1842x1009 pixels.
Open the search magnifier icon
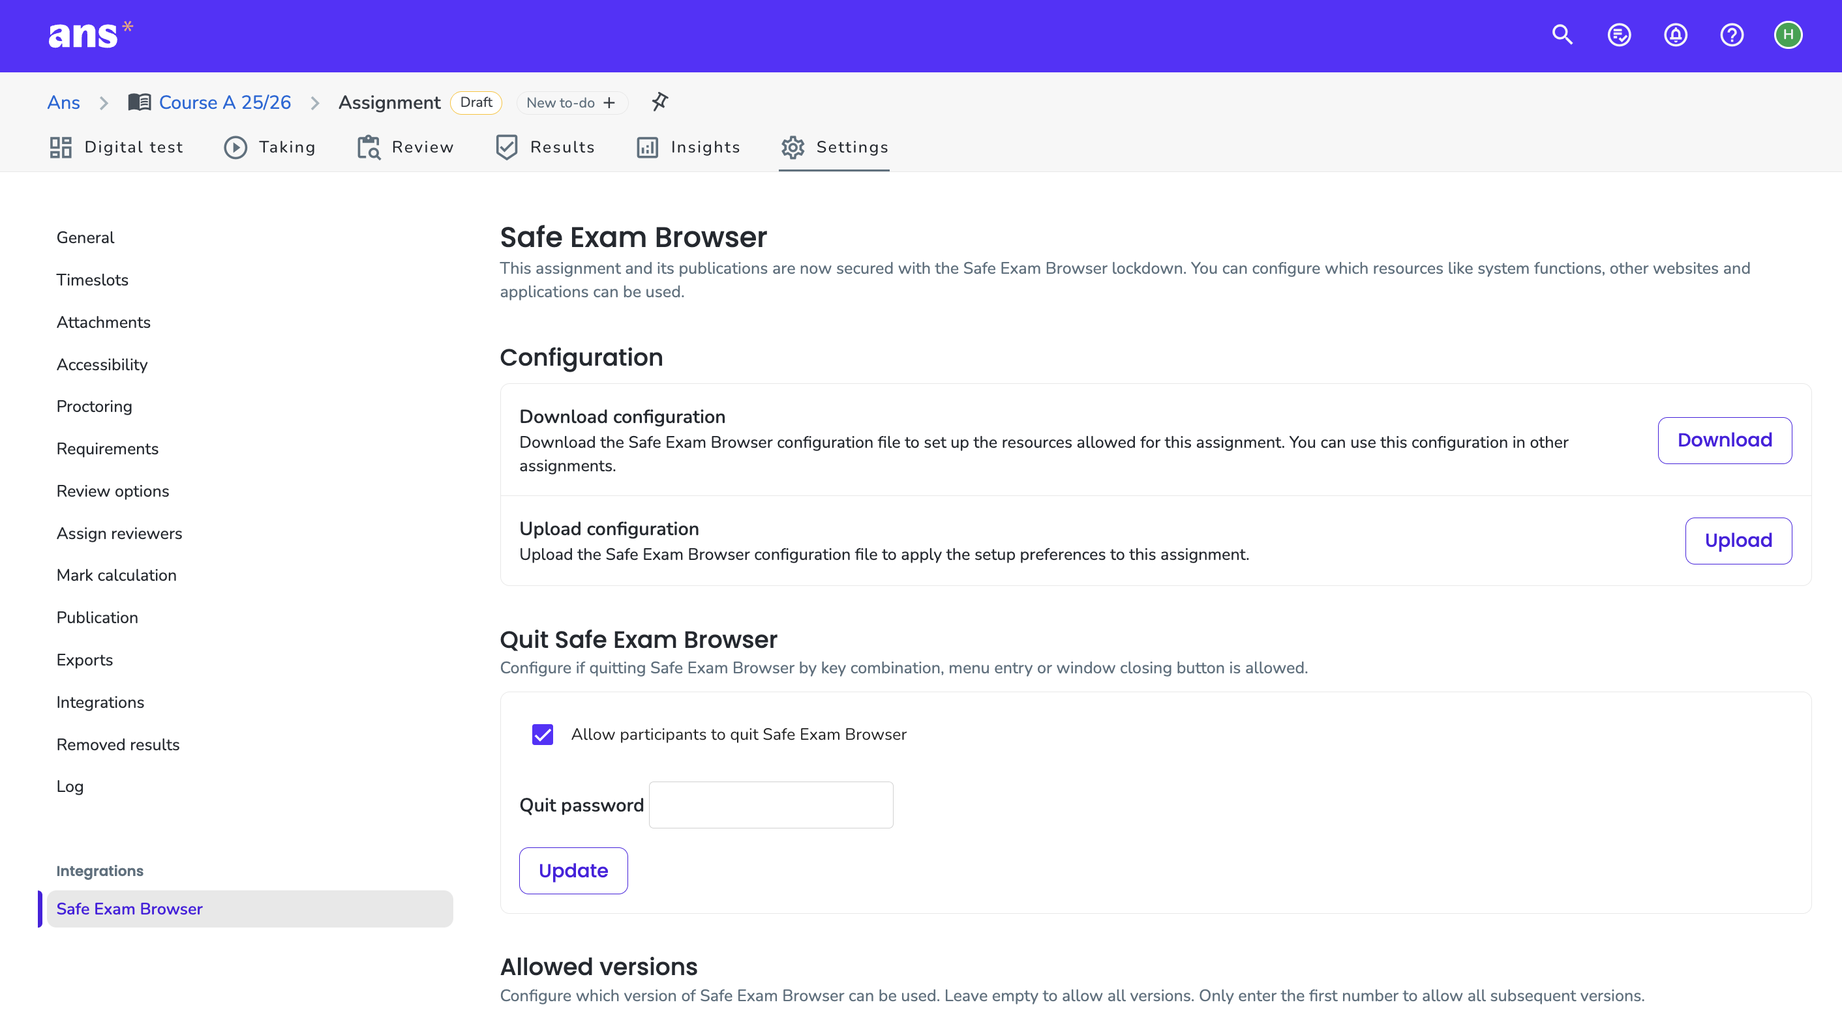point(1562,35)
